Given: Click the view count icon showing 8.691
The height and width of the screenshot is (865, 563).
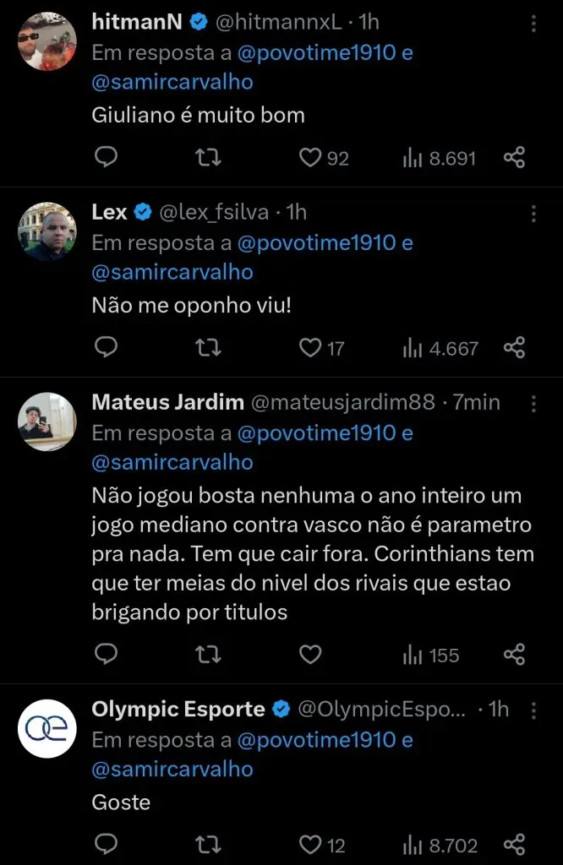Looking at the screenshot, I should click(x=412, y=157).
